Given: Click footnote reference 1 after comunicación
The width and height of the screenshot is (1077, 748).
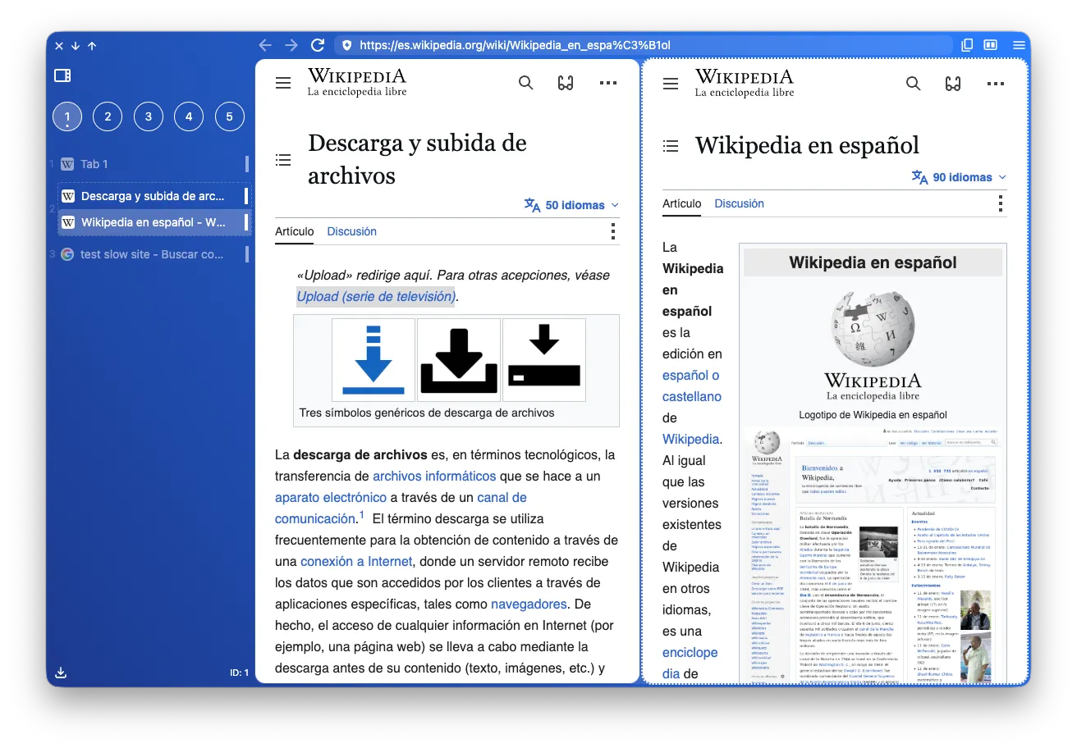Looking at the screenshot, I should [x=361, y=515].
